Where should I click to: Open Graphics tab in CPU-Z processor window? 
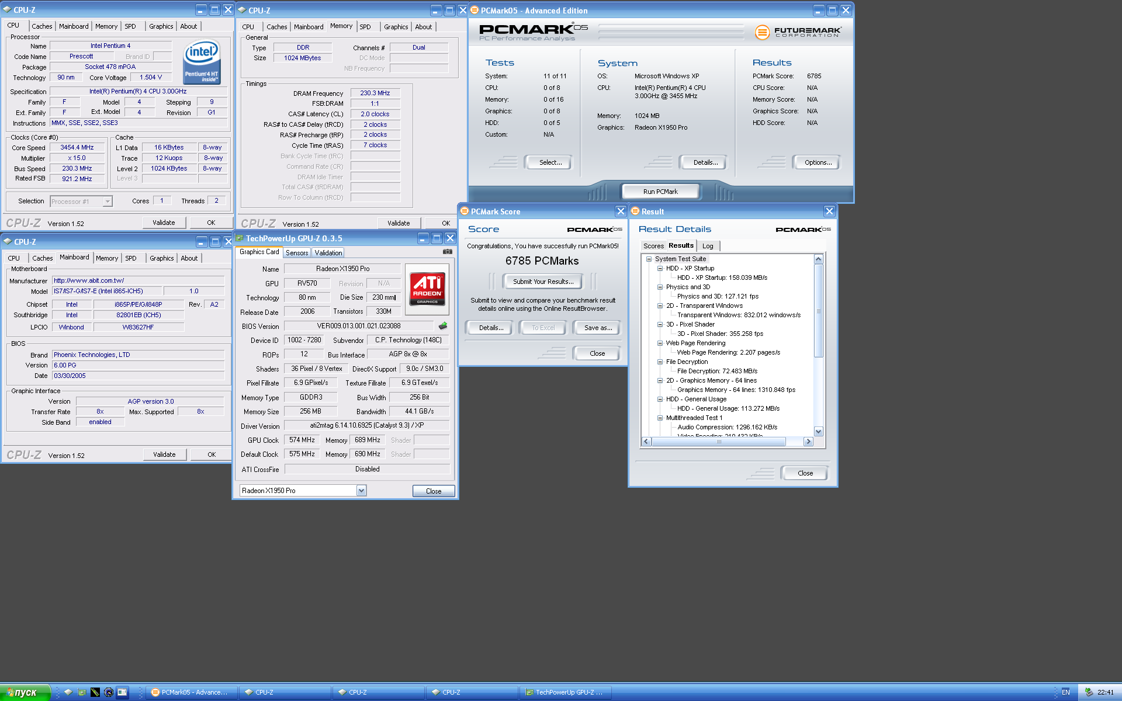point(161,26)
